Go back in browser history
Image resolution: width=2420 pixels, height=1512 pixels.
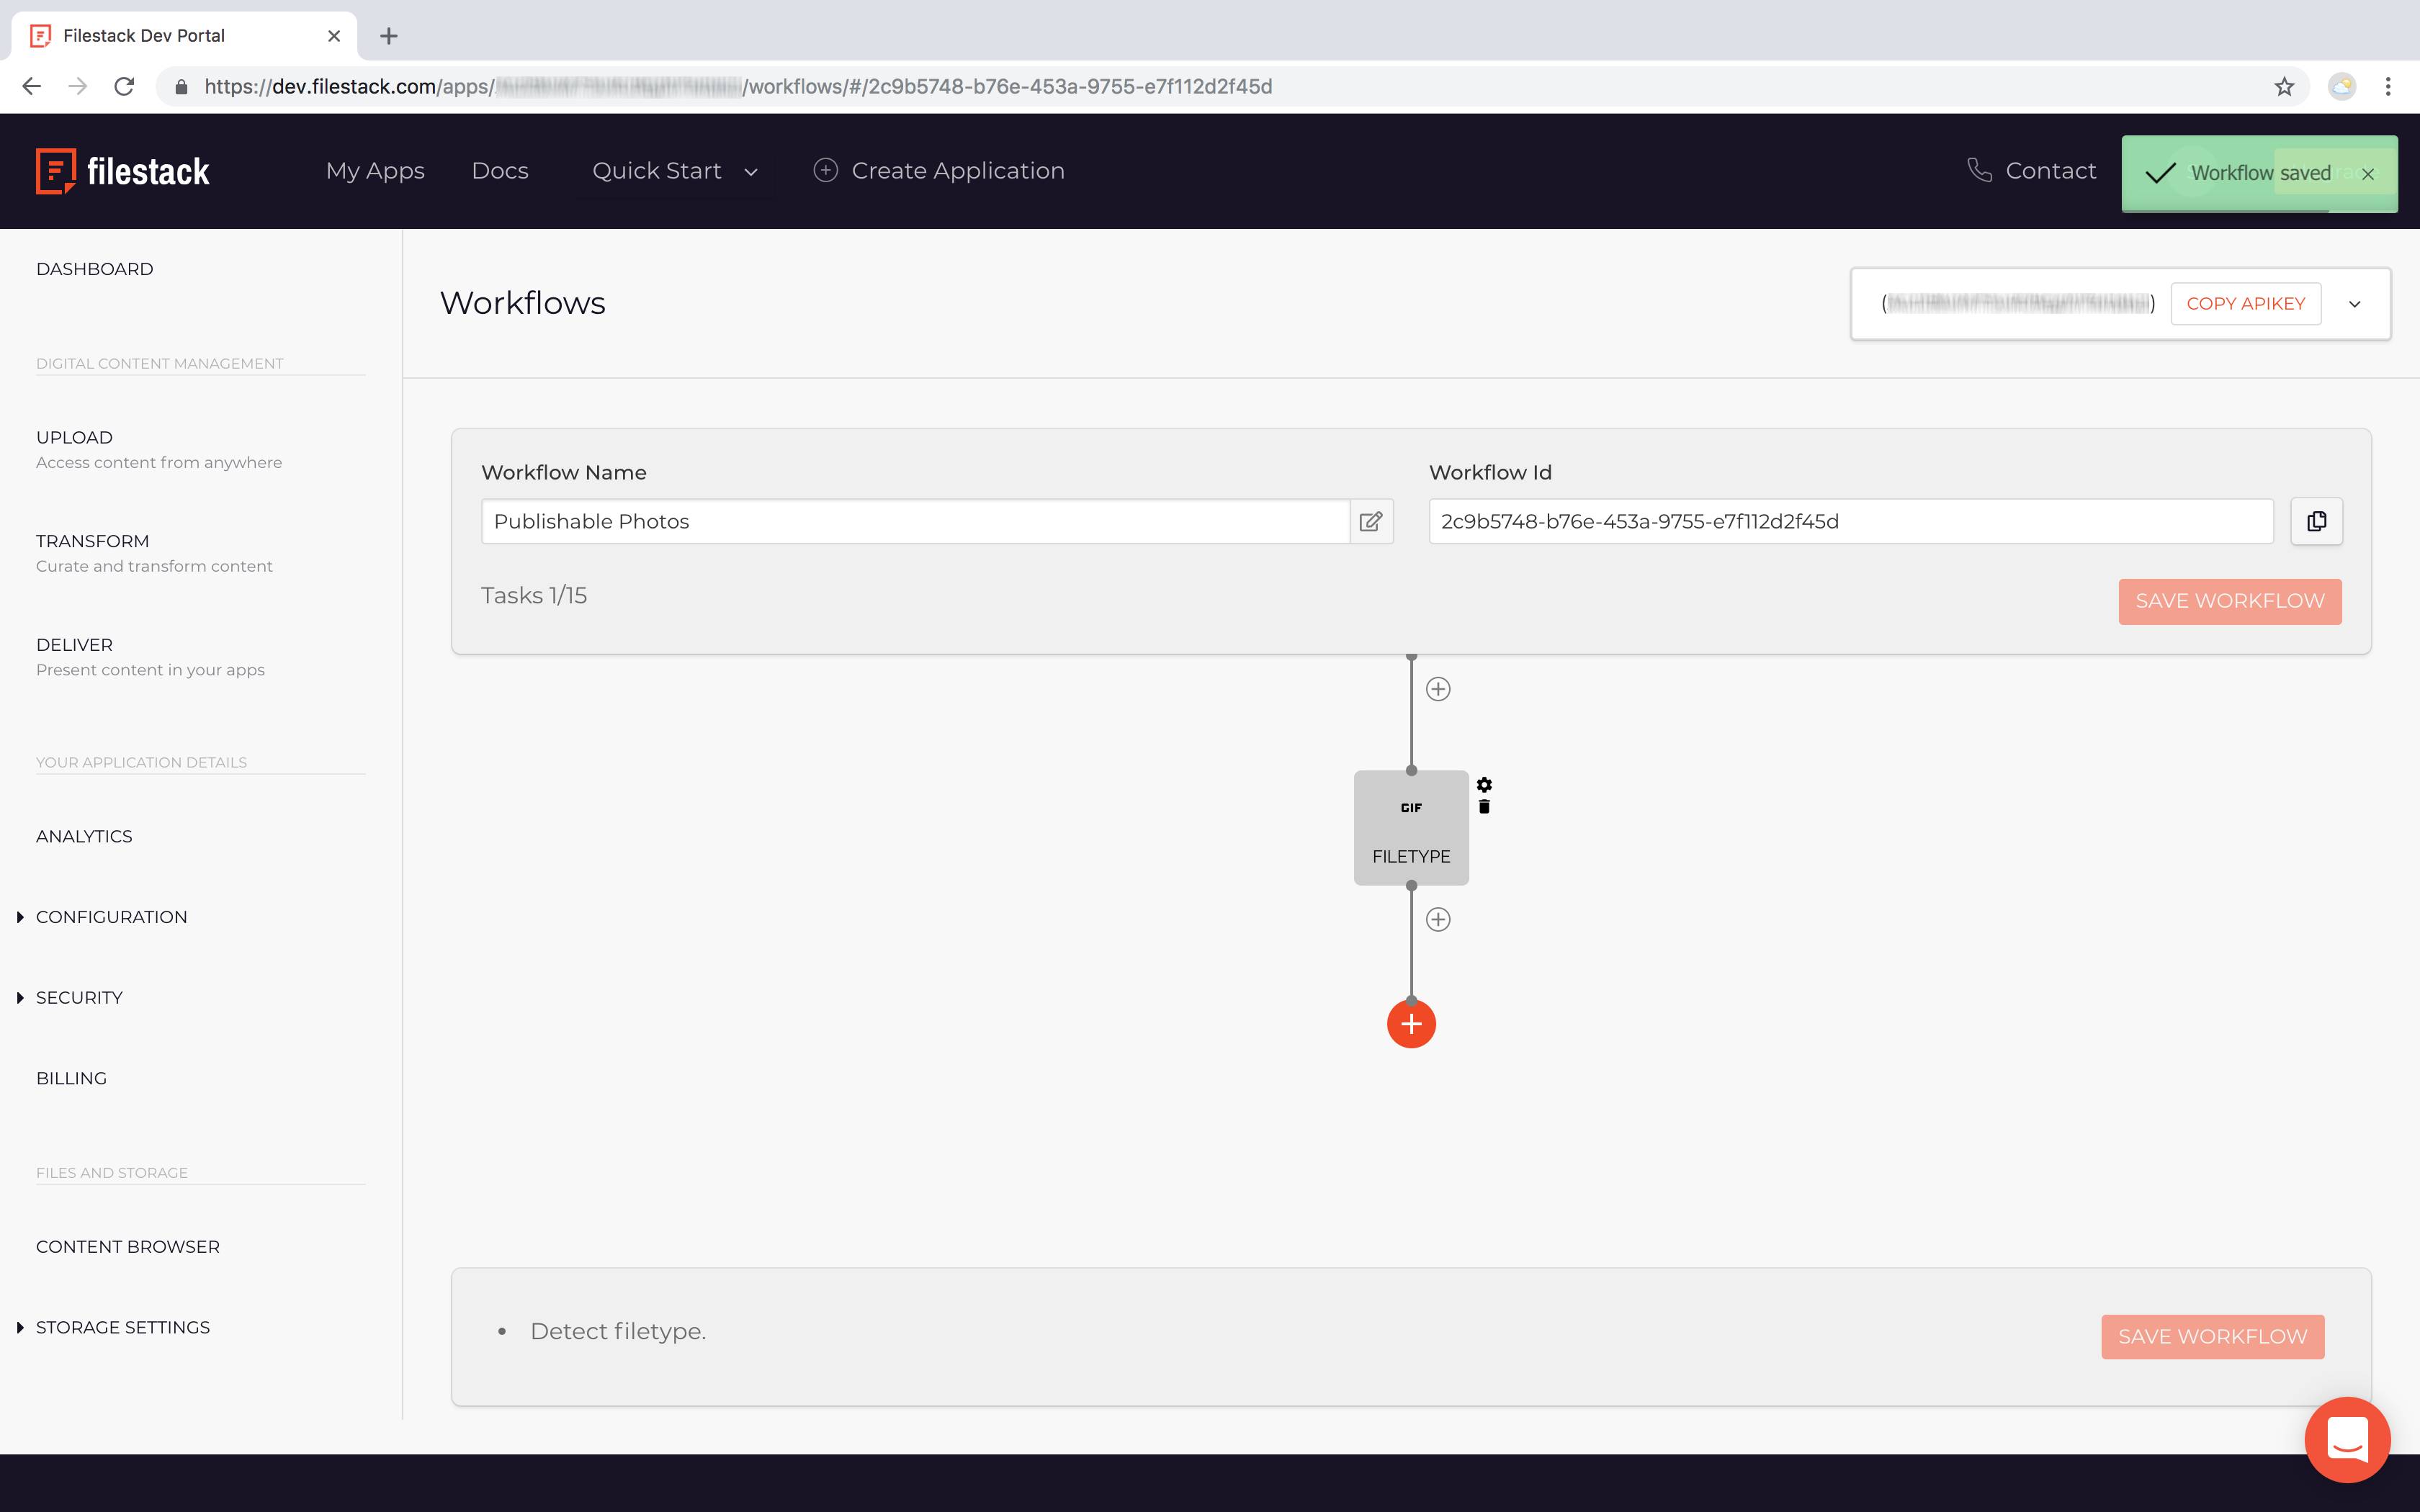click(x=31, y=87)
